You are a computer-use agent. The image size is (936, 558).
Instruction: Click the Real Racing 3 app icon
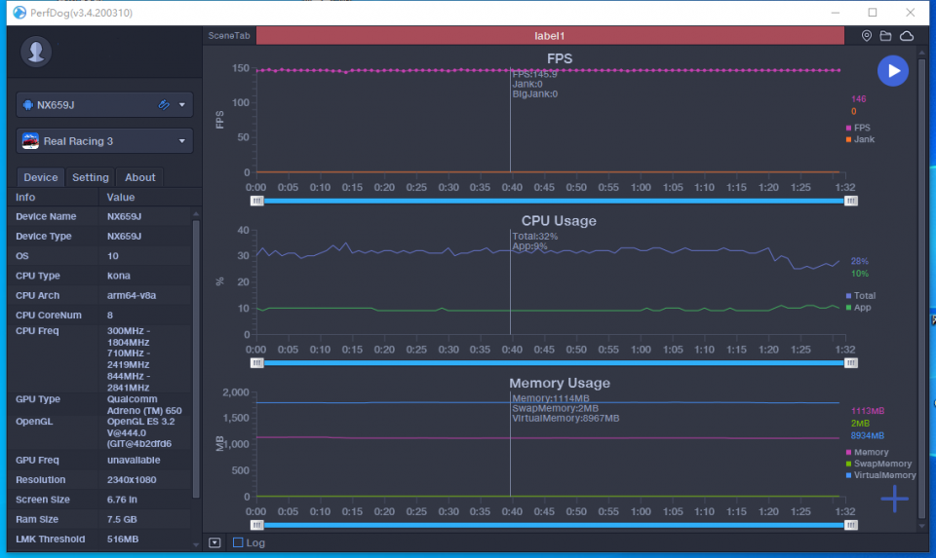pos(30,141)
